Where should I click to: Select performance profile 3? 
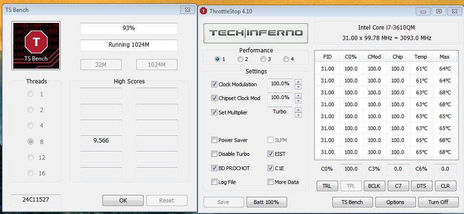point(263,59)
